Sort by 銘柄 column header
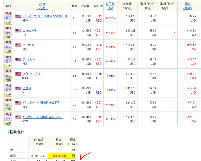Screen dimensions: 201x161 tap(42, 4)
